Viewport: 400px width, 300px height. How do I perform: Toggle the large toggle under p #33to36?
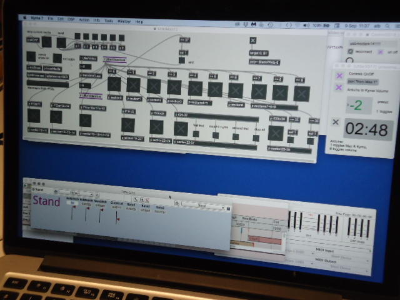pos(276,133)
